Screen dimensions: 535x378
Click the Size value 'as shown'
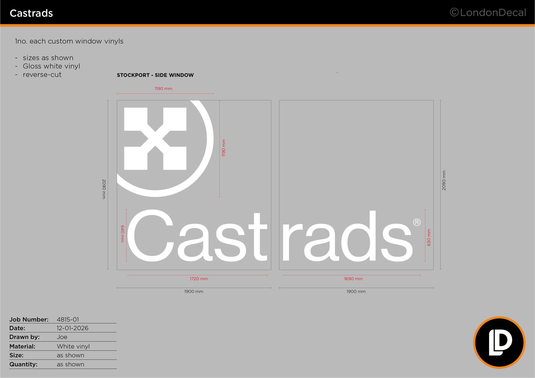[x=70, y=355]
